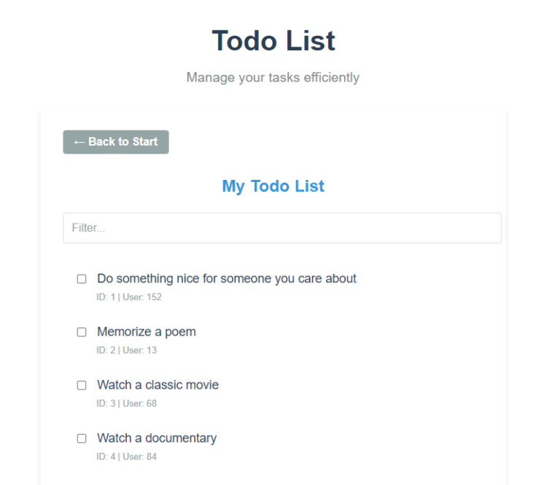Image resolution: width=560 pixels, height=485 pixels.
Task: Click the main 'Todo List' page heading
Action: click(x=273, y=41)
